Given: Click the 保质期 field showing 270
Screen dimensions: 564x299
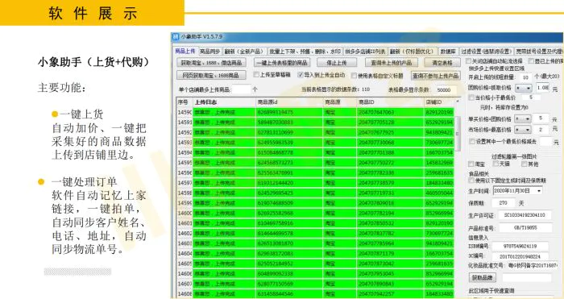Looking at the screenshot, I should coord(504,203).
